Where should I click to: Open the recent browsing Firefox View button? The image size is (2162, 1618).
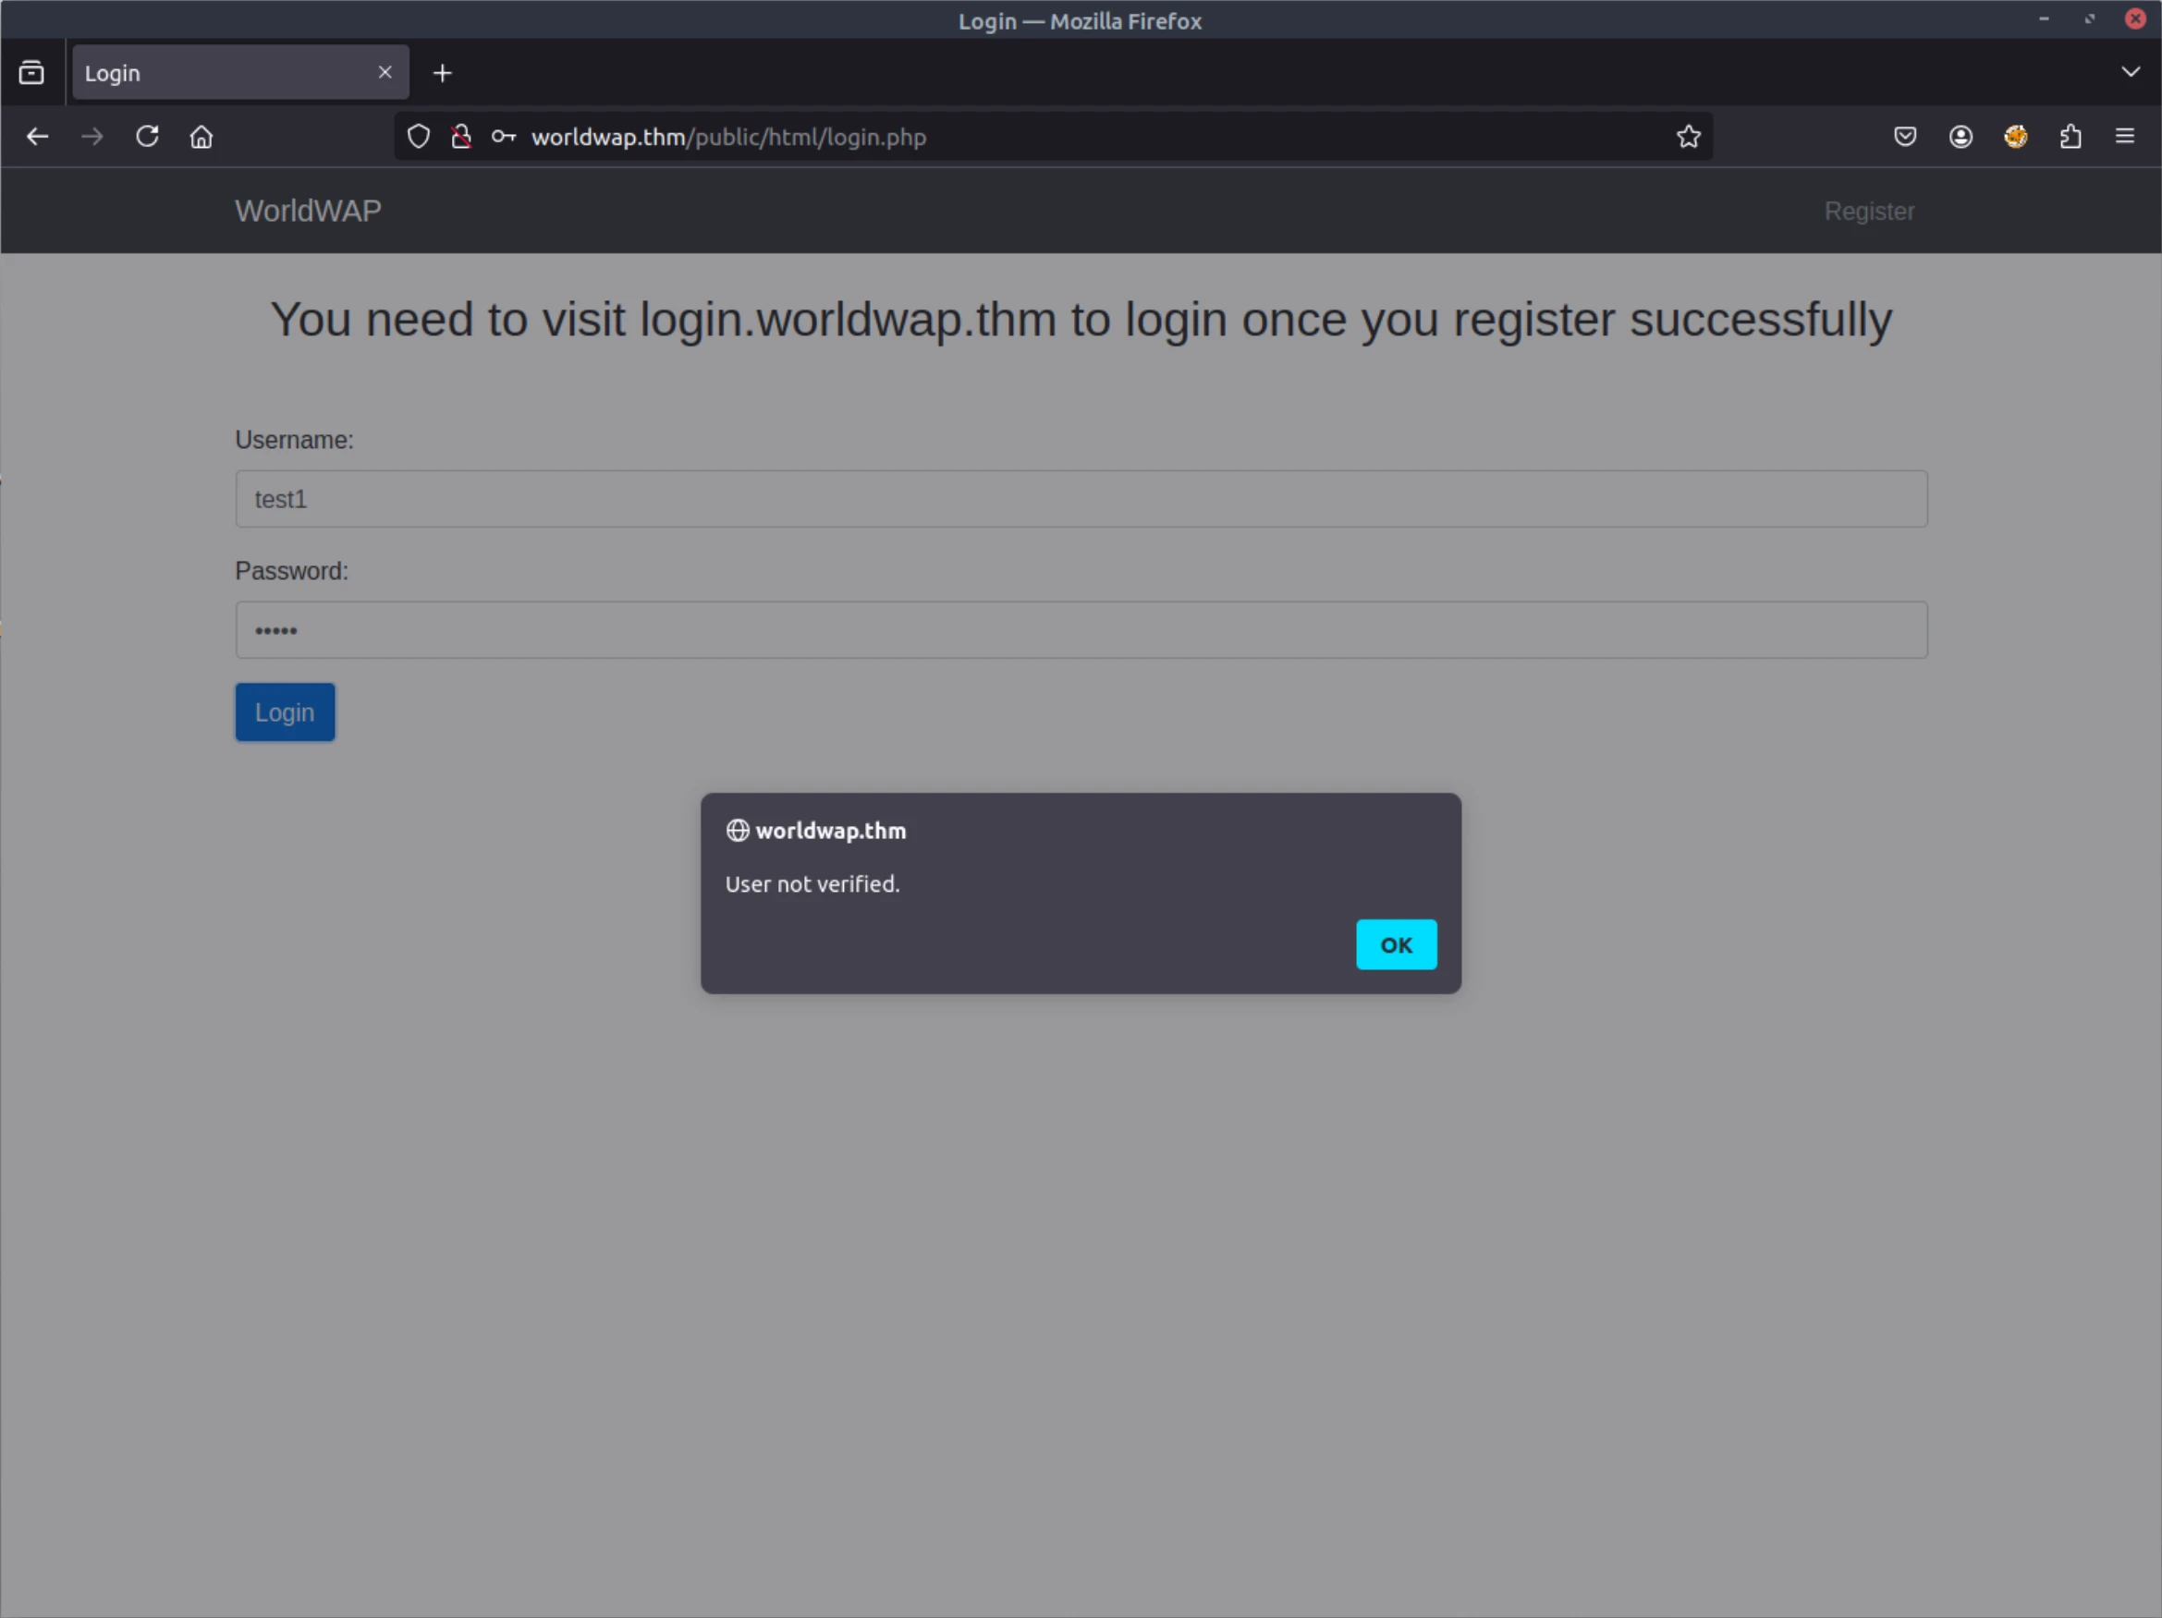[x=31, y=73]
